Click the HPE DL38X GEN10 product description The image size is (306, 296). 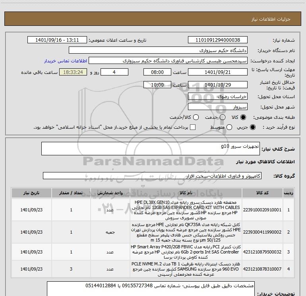[x=186, y=210]
